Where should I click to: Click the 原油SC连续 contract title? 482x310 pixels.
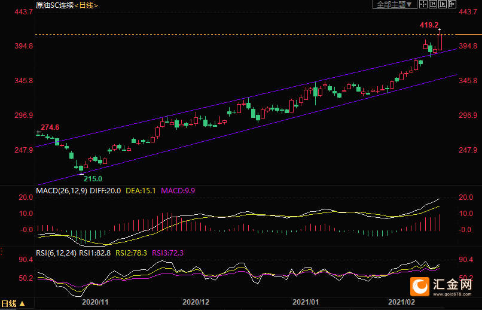click(55, 5)
